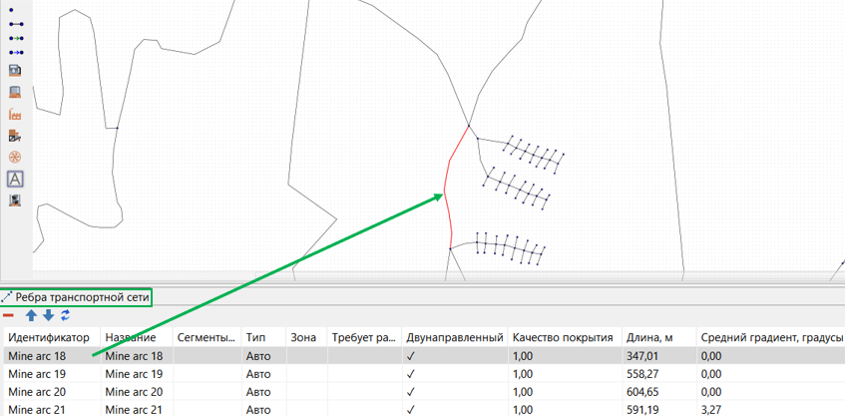845x416 pixels.
Task: Toggle 'Двунаправленный' checkmark for Mine arc 19
Action: click(411, 374)
